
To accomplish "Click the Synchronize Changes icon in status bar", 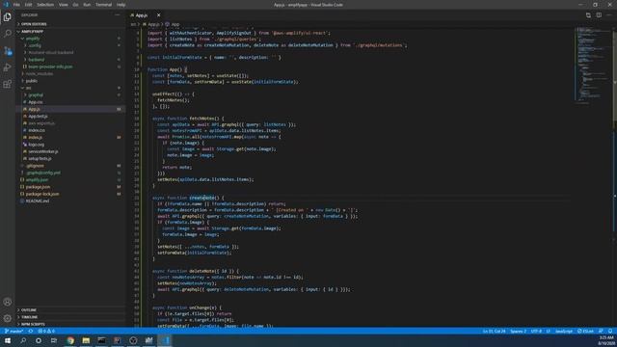I will (x=30, y=332).
